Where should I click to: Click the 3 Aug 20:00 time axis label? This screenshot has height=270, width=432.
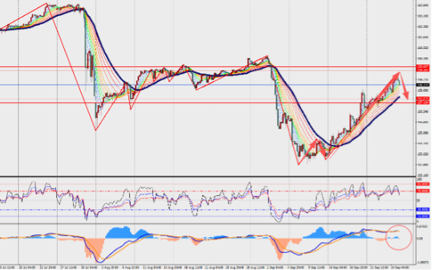click(x=110, y=267)
